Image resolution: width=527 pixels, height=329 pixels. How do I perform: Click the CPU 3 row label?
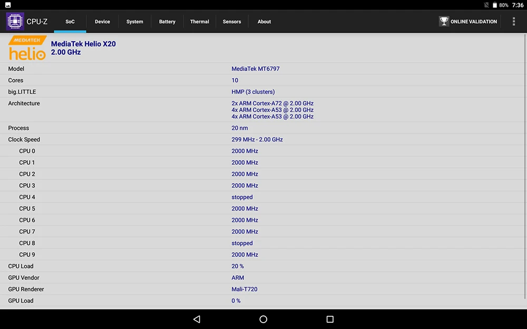click(x=27, y=186)
